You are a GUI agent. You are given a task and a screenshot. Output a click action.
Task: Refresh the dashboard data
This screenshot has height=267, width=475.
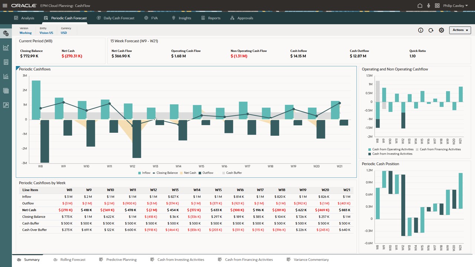pyautogui.click(x=431, y=30)
